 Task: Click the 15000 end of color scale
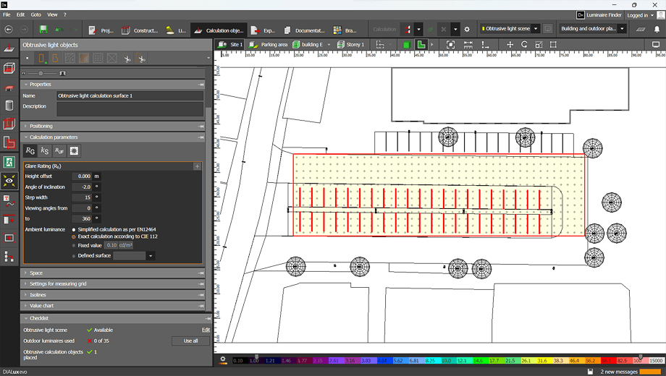[x=656, y=360]
